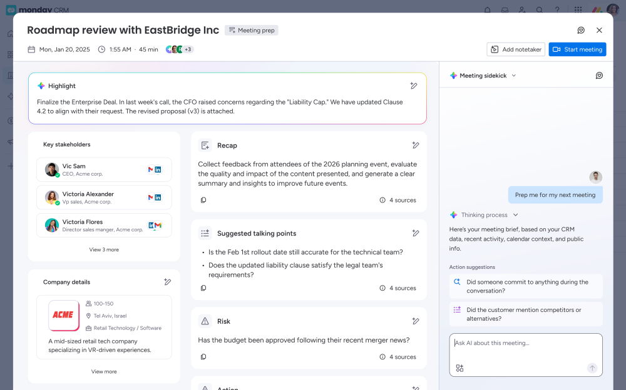Edit the Risk section with pencil icon

point(416,321)
